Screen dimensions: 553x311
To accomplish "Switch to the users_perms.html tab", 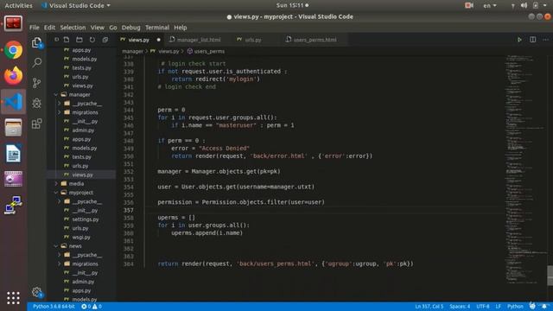I will (x=315, y=40).
